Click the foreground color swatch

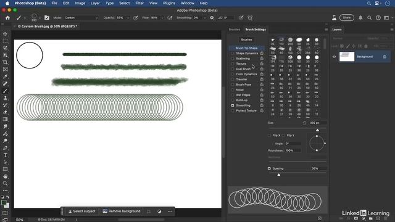pos(4,202)
